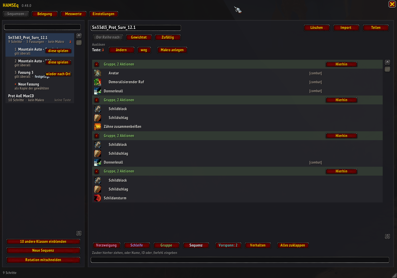Click the Schildansturm spell icon
The height and width of the screenshot is (278, 397).
(98, 198)
